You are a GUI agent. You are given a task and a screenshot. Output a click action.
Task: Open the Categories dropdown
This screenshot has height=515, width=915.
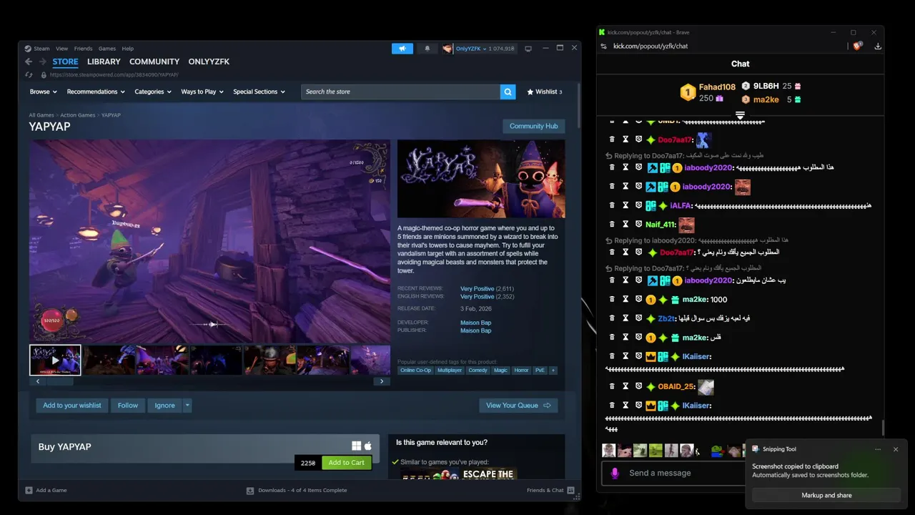[x=153, y=92]
